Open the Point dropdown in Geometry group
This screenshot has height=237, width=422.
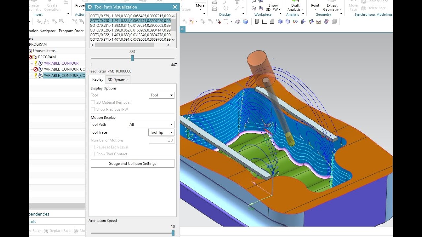click(x=315, y=7)
